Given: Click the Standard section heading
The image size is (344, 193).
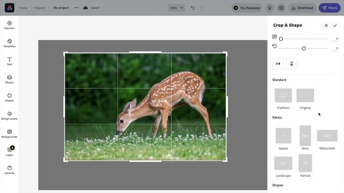Looking at the screenshot, I should pyautogui.click(x=279, y=80).
